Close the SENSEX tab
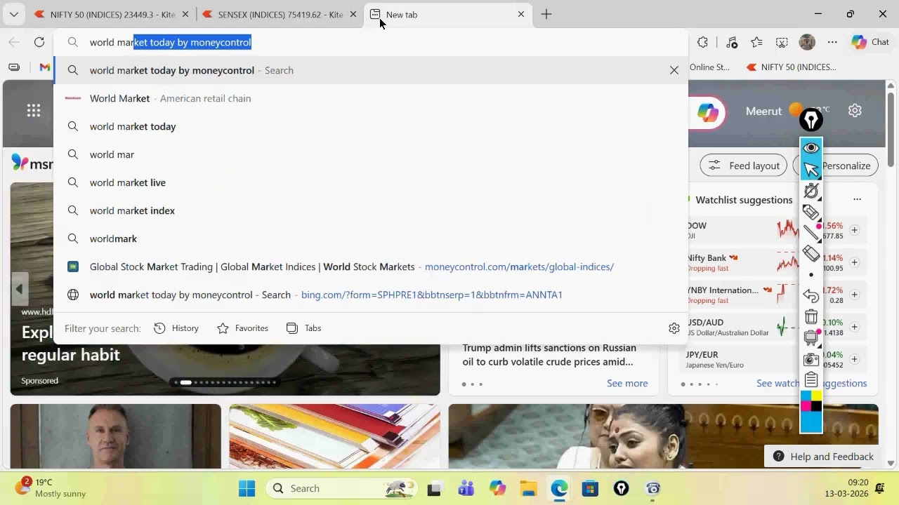Screen dimensions: 899x505 (x=353, y=14)
